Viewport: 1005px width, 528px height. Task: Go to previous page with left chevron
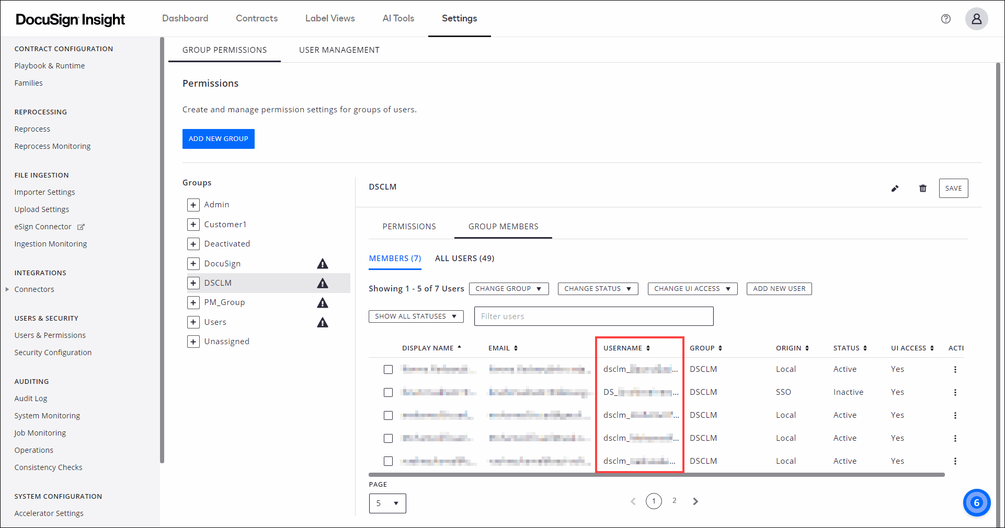[x=633, y=501]
